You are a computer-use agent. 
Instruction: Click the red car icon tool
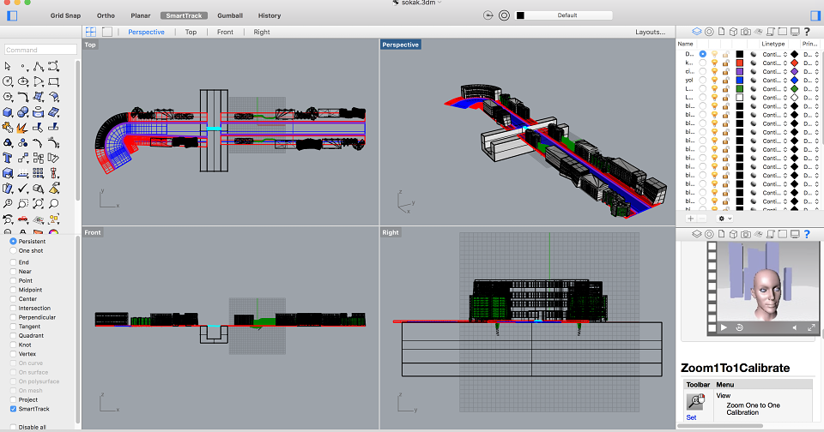pos(23,219)
